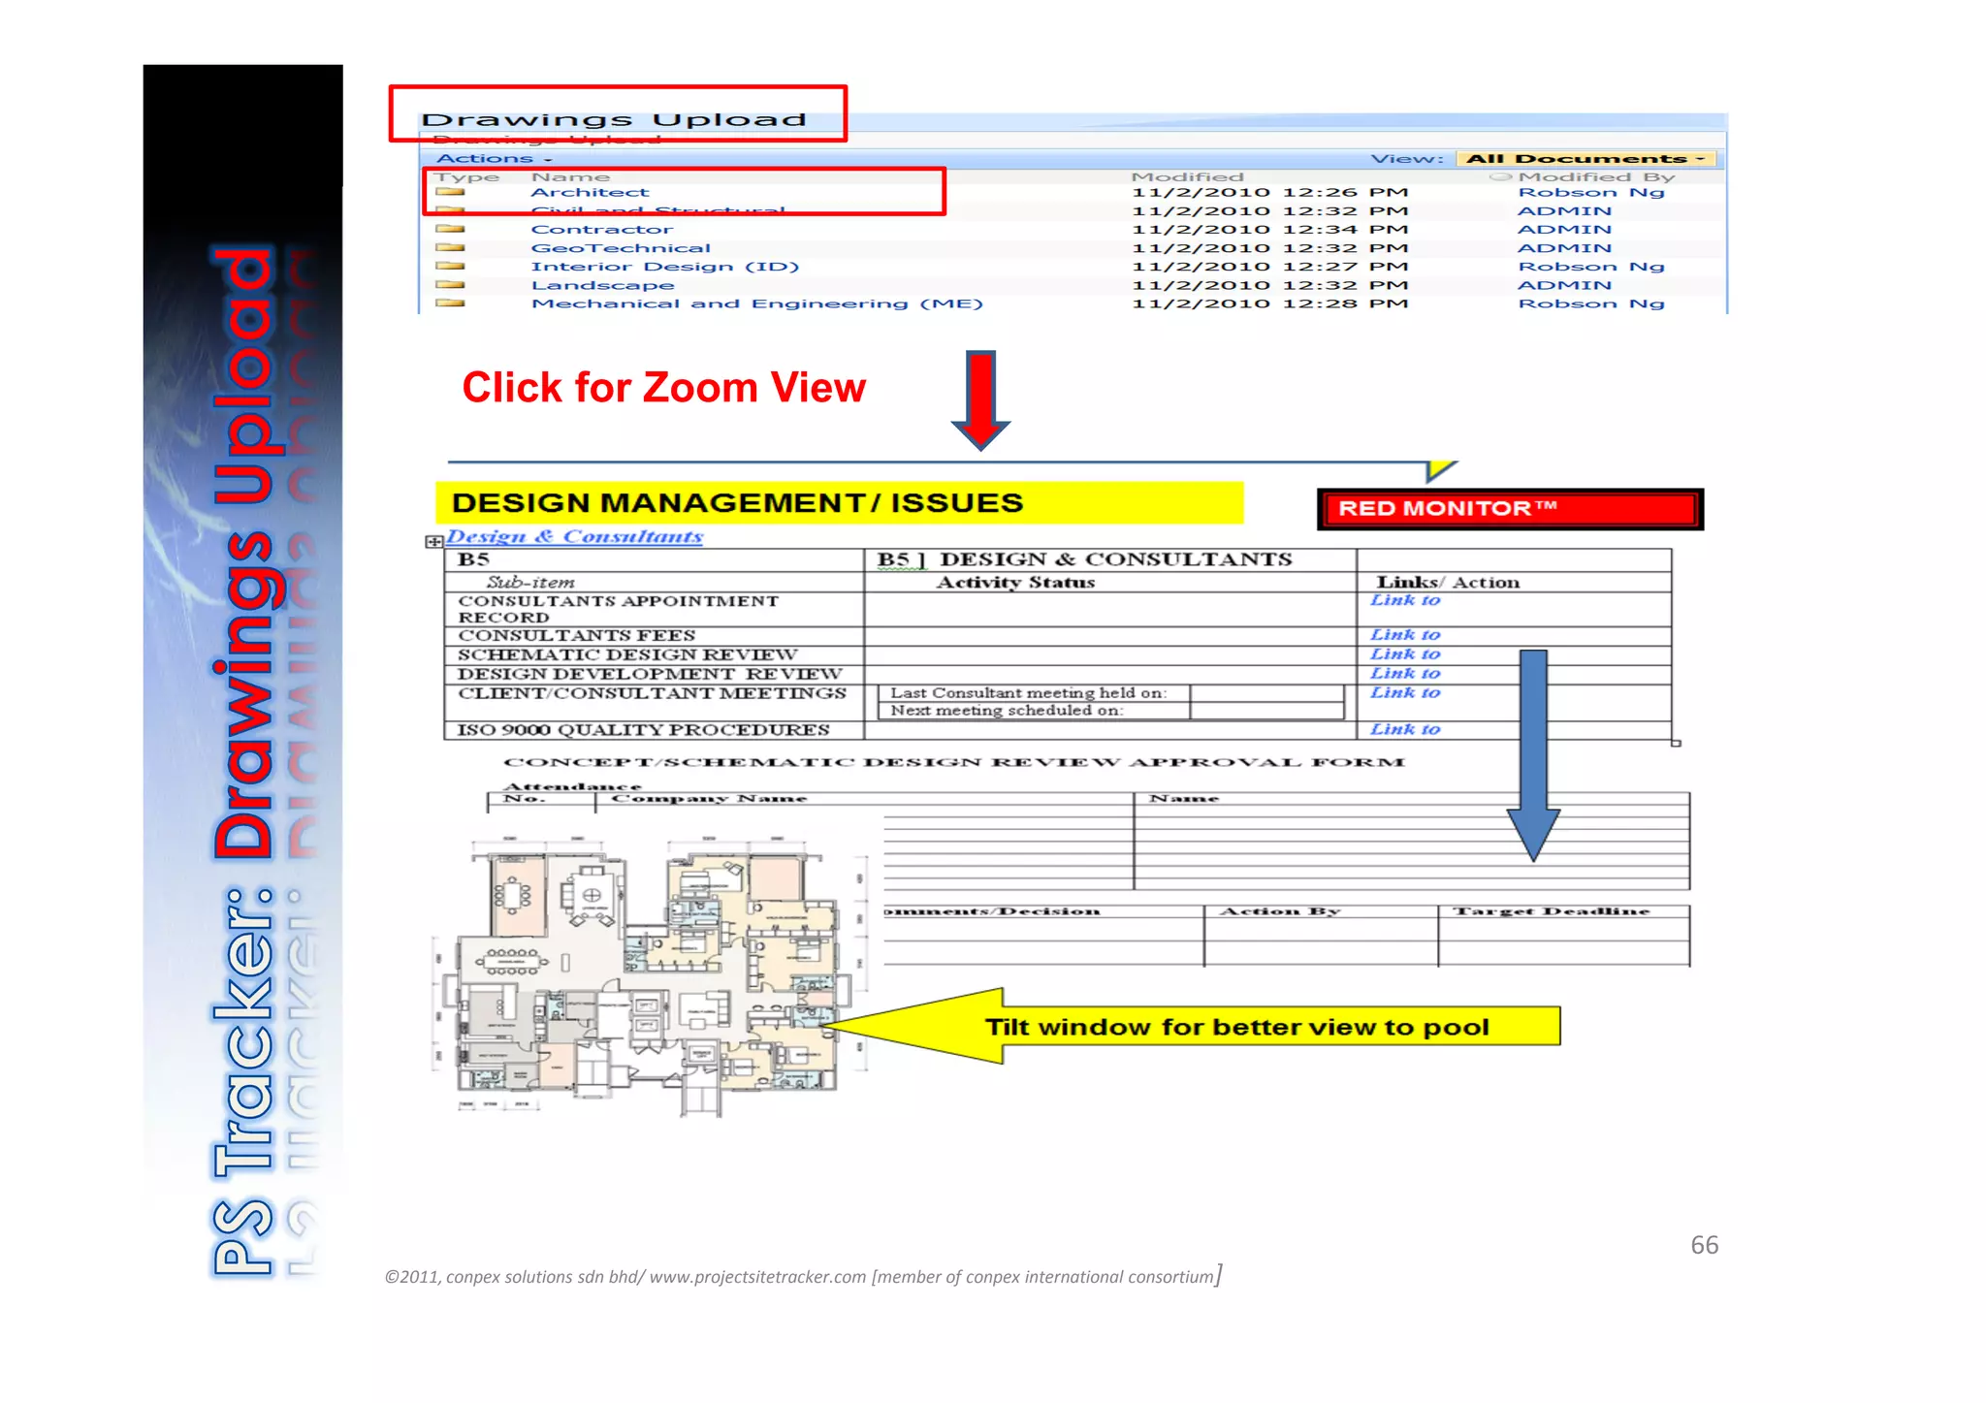The image size is (1986, 1403).
Task: Open the All Documents view dropdown
Action: click(x=1586, y=159)
